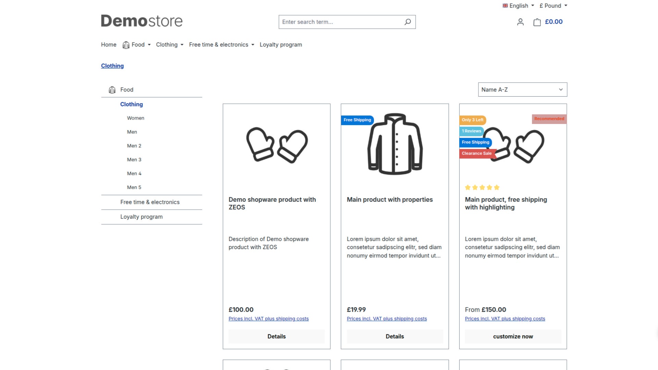The image size is (658, 370).
Task: Open the Name A-Z sorting dropdown
Action: (522, 90)
